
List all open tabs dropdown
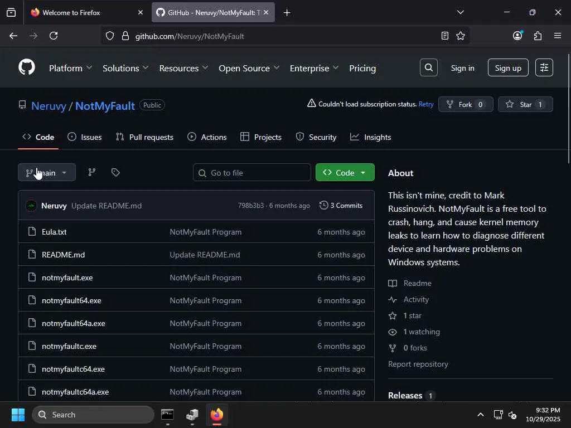tap(460, 12)
